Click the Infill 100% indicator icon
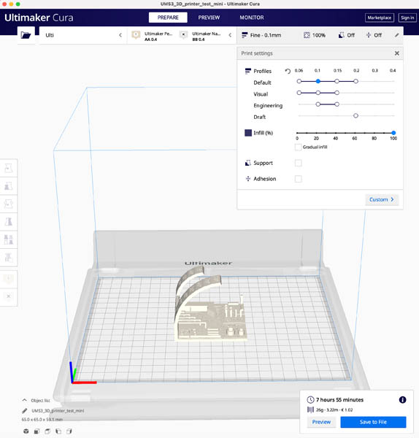The image size is (419, 438). [307, 35]
